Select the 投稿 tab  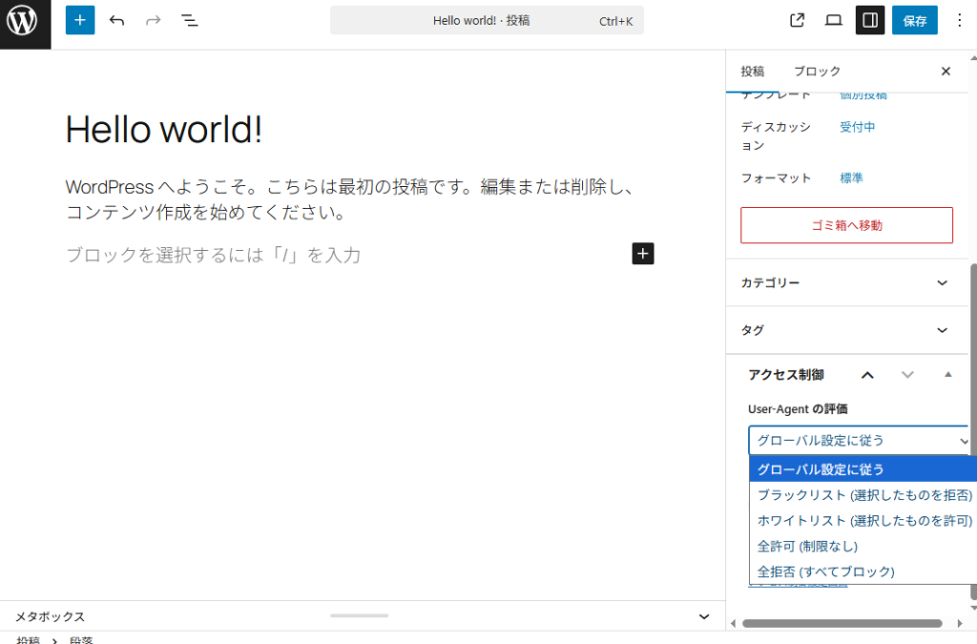point(753,72)
